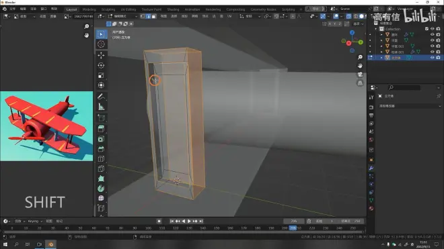This screenshot has width=444, height=249.
Task: Select the Measure tool
Action: coord(101,107)
